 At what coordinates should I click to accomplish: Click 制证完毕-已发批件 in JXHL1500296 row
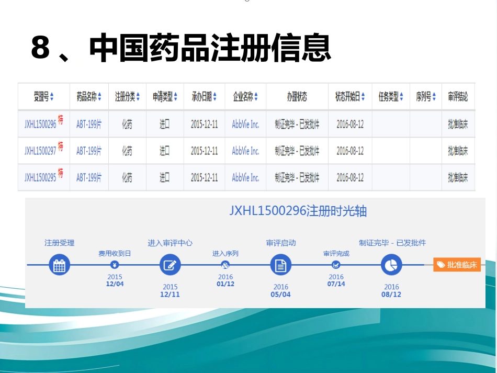[x=297, y=124]
